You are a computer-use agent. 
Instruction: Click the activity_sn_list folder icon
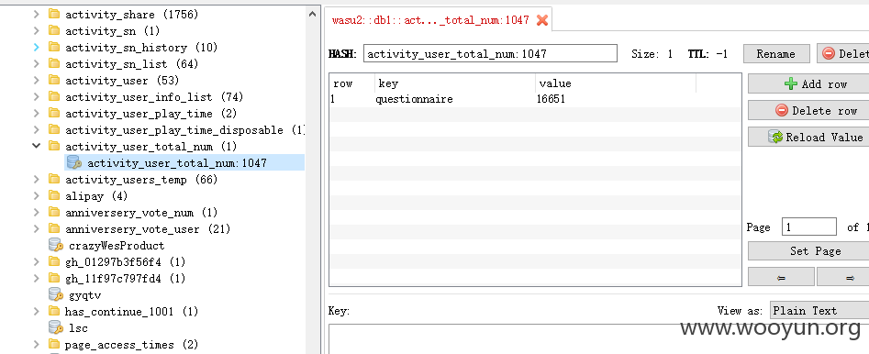pos(54,63)
